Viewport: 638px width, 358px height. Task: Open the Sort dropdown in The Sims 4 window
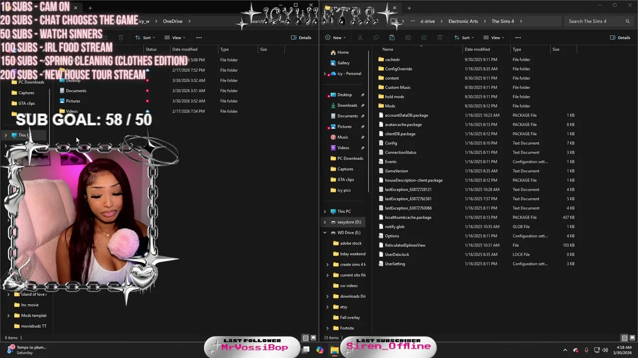(x=464, y=38)
